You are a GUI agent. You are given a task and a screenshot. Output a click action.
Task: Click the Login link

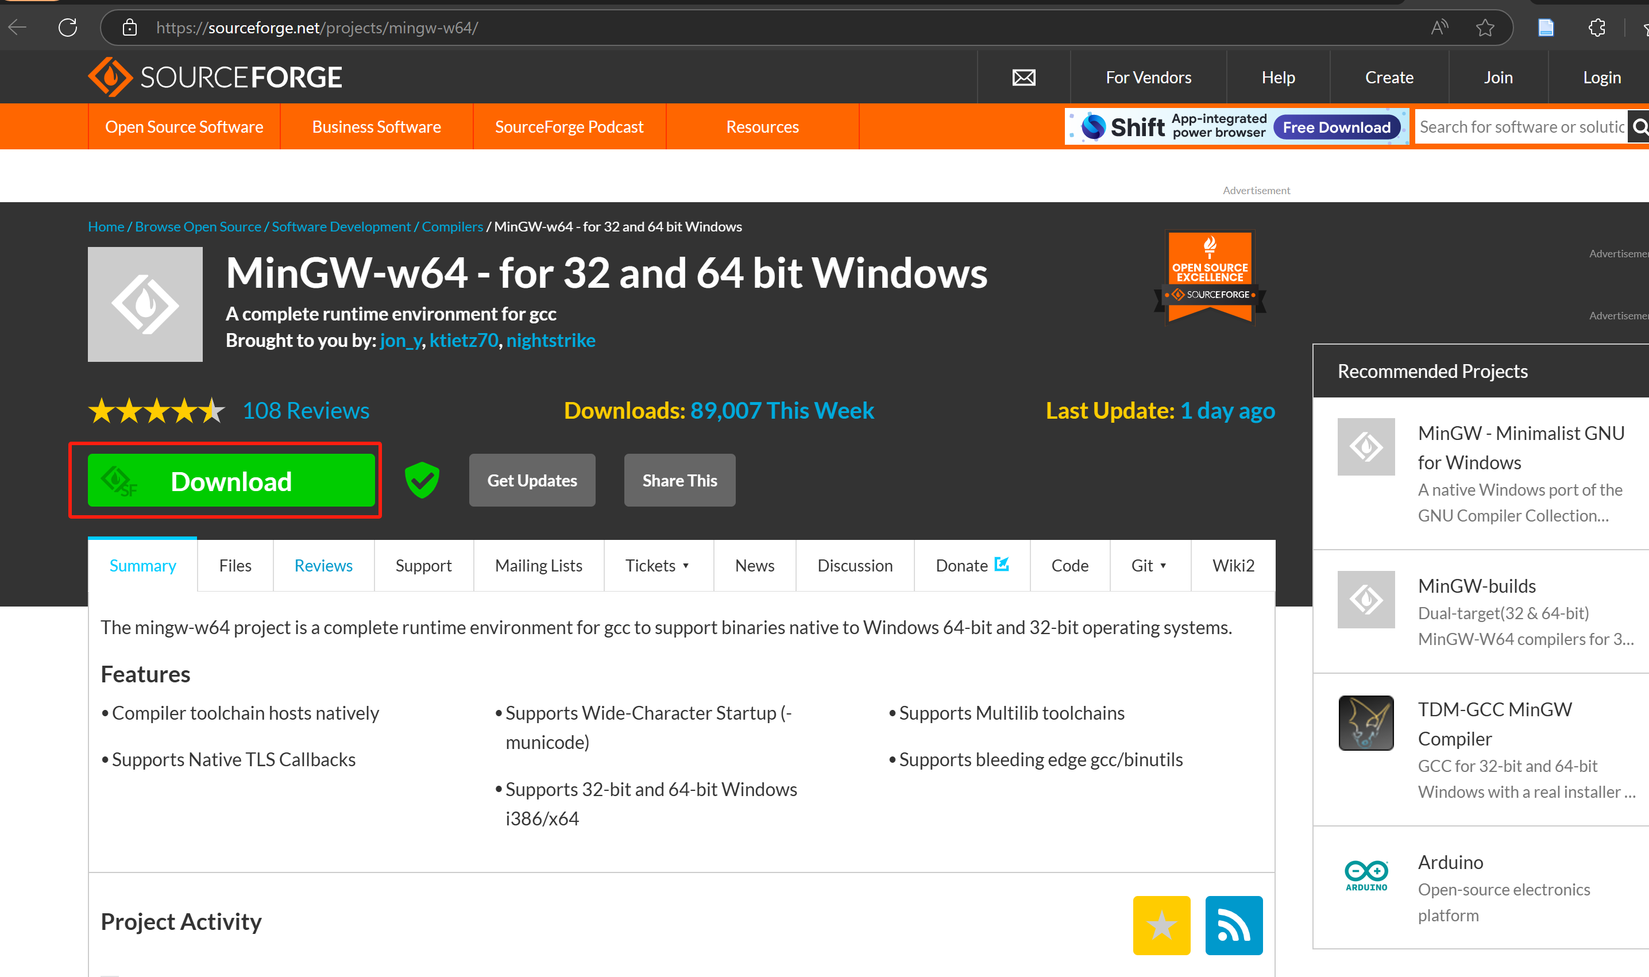(1601, 78)
